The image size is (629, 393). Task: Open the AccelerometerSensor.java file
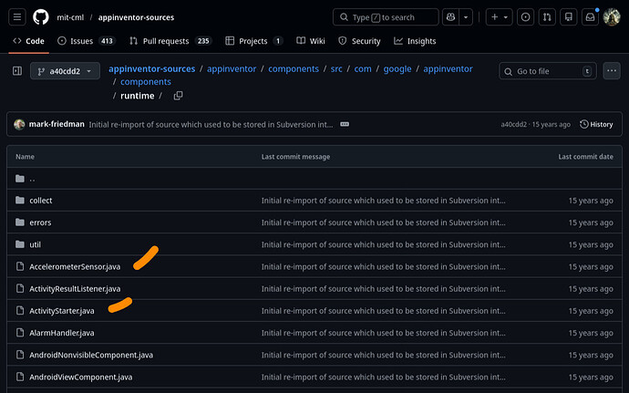75,266
